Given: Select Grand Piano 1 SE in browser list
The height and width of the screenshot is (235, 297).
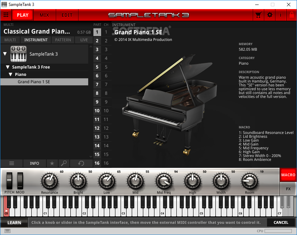Looking at the screenshot, I should (x=44, y=82).
